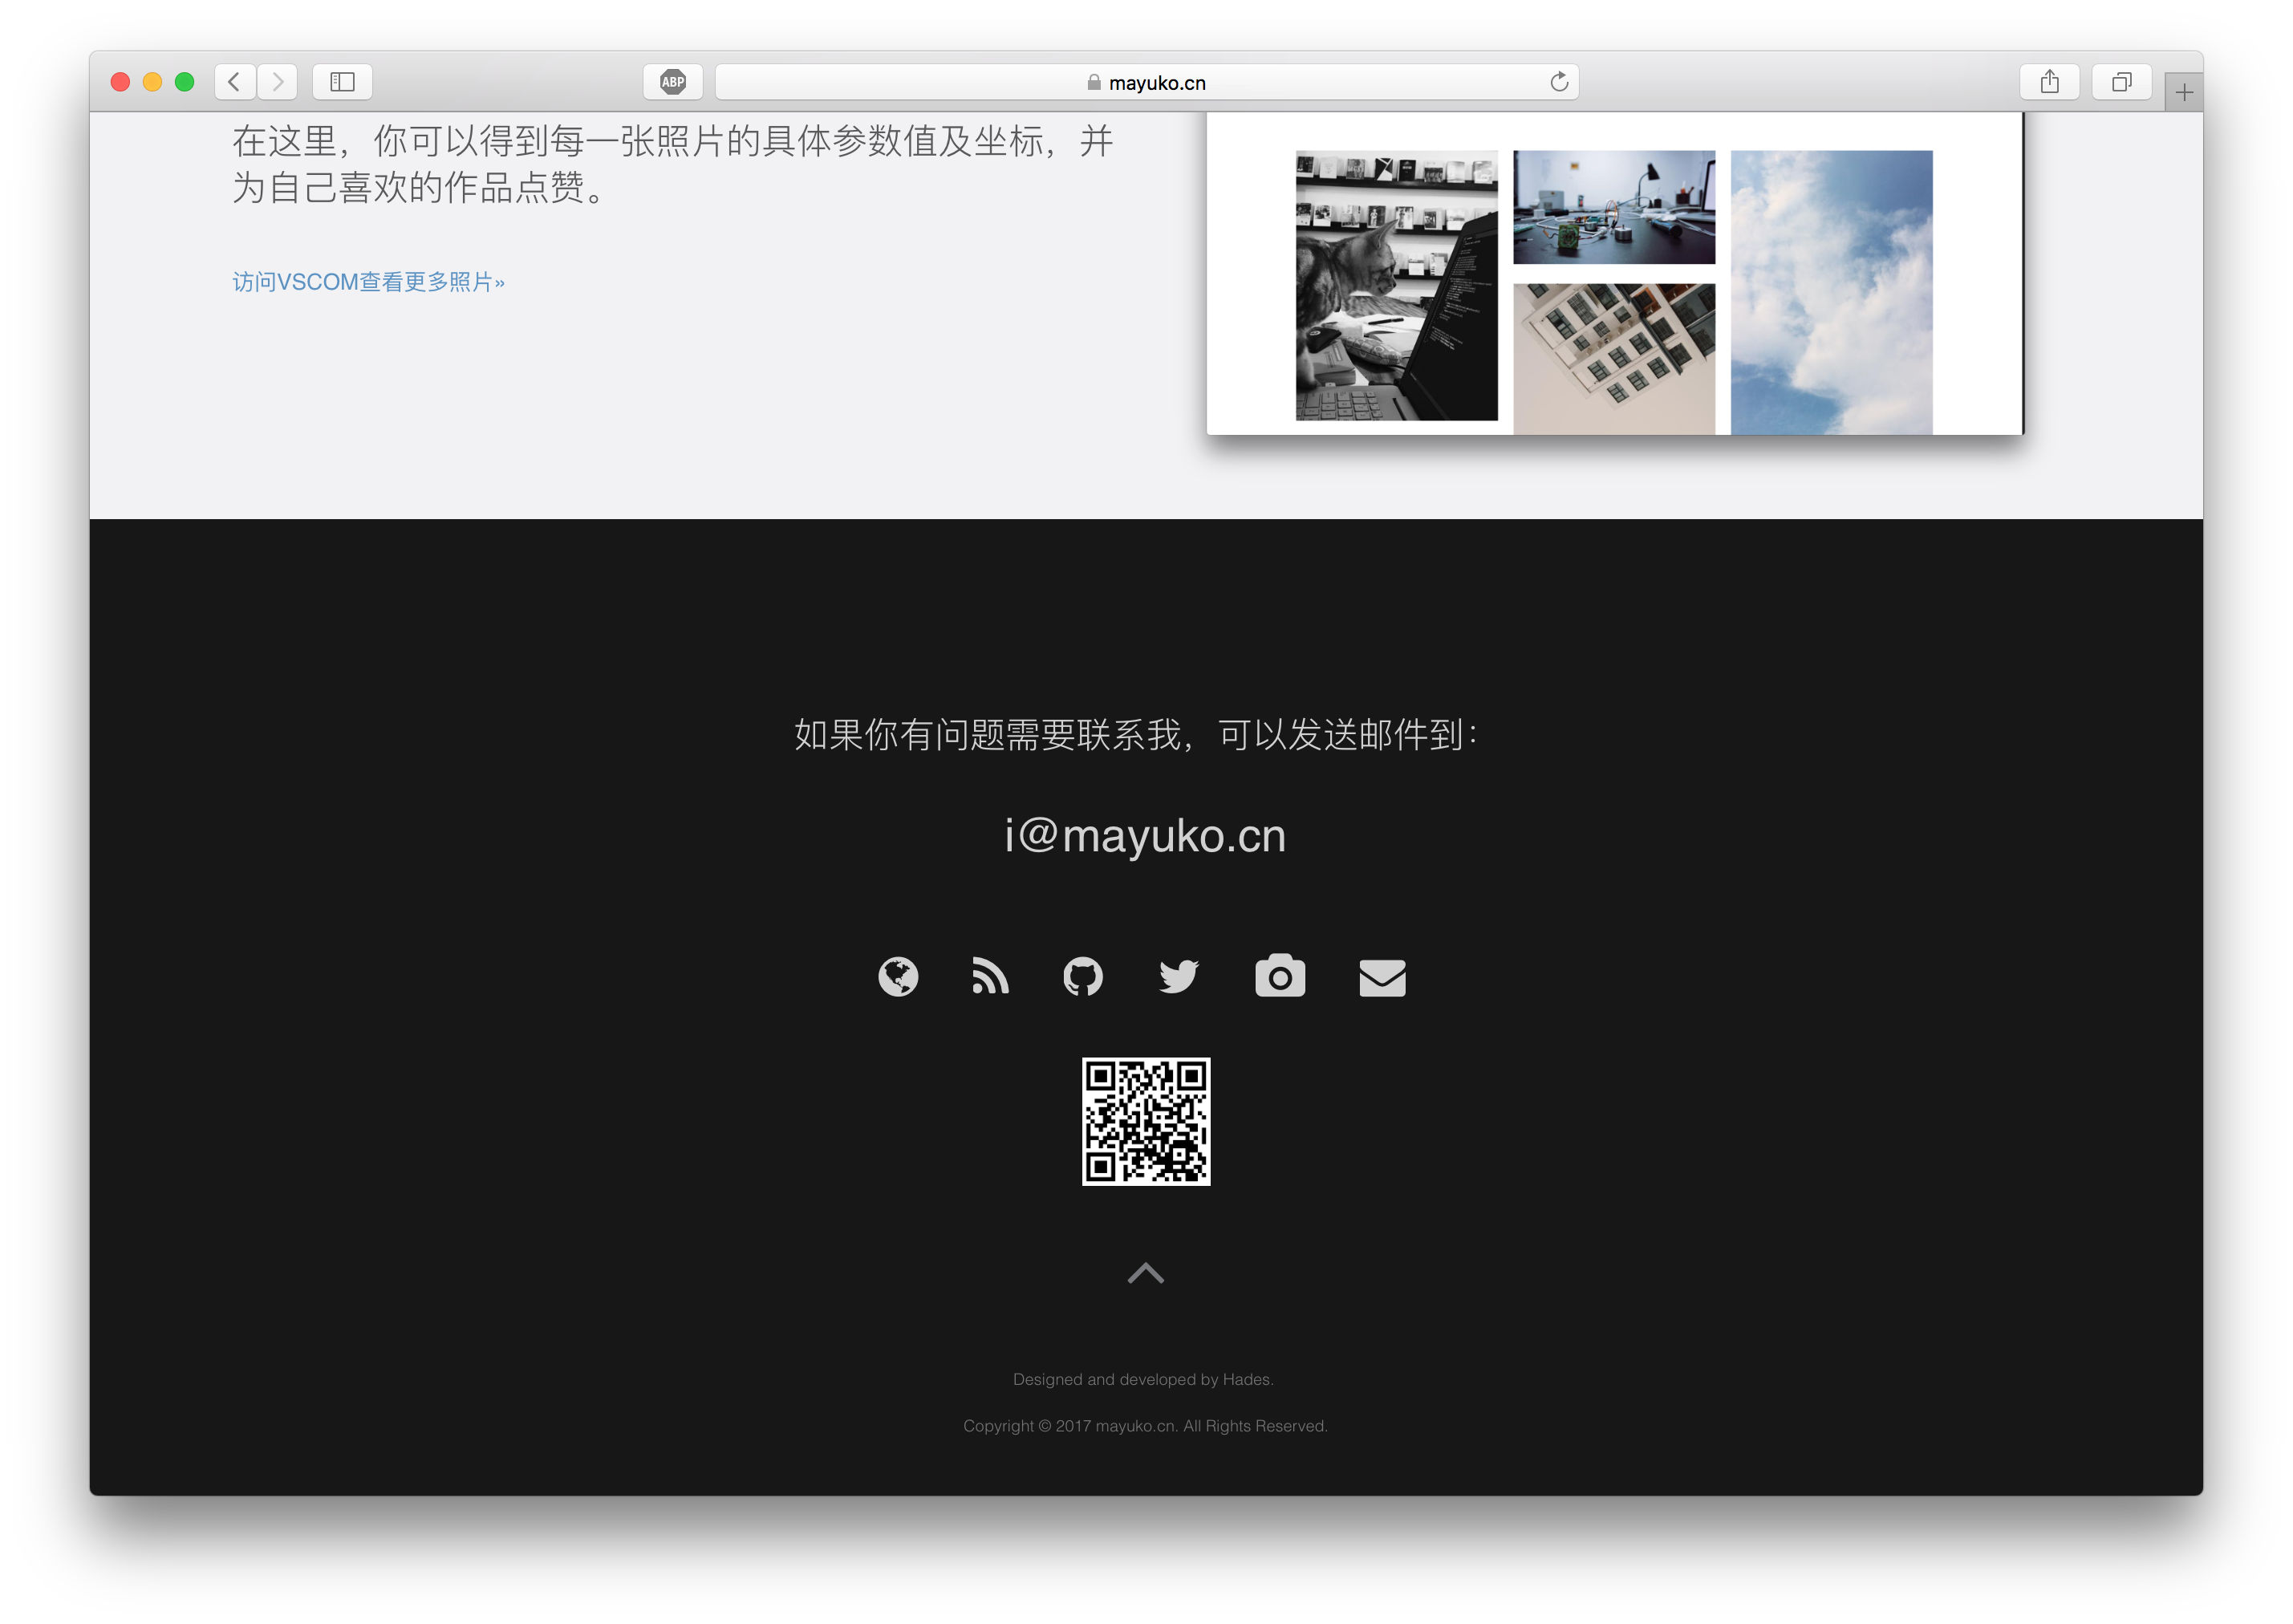Click the envelope mail icon
Screen dimensions: 2293x1624
pos(1382,978)
